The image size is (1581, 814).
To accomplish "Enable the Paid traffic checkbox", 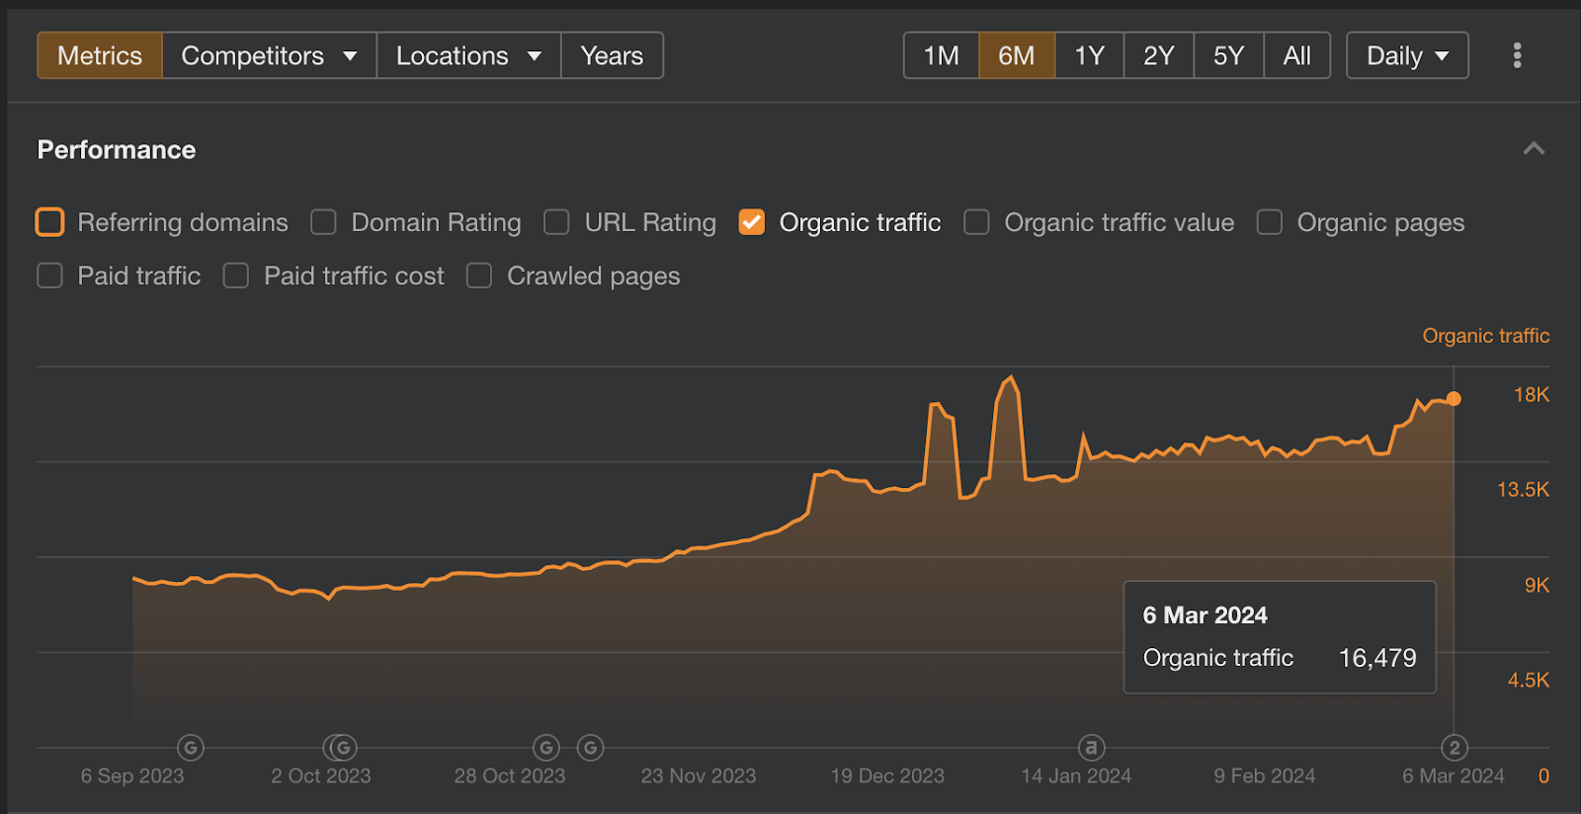I will (x=49, y=276).
